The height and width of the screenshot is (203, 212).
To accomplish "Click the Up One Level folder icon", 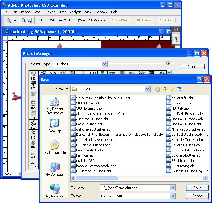I will click(x=165, y=89).
